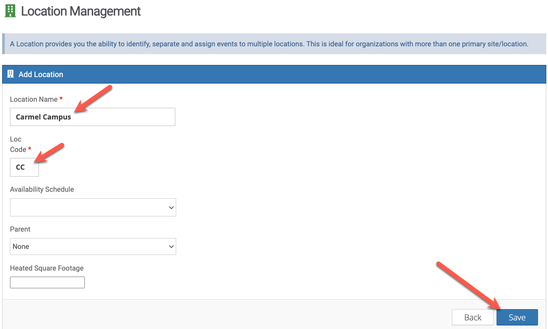The height and width of the screenshot is (329, 548).
Task: Click the Heated Square Footage field
Action: pyautogui.click(x=47, y=283)
